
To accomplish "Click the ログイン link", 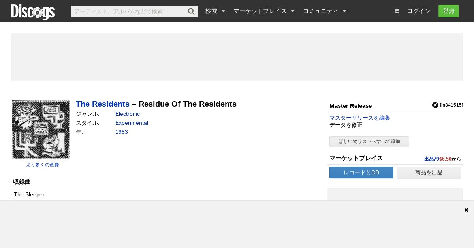I will click(x=419, y=11).
